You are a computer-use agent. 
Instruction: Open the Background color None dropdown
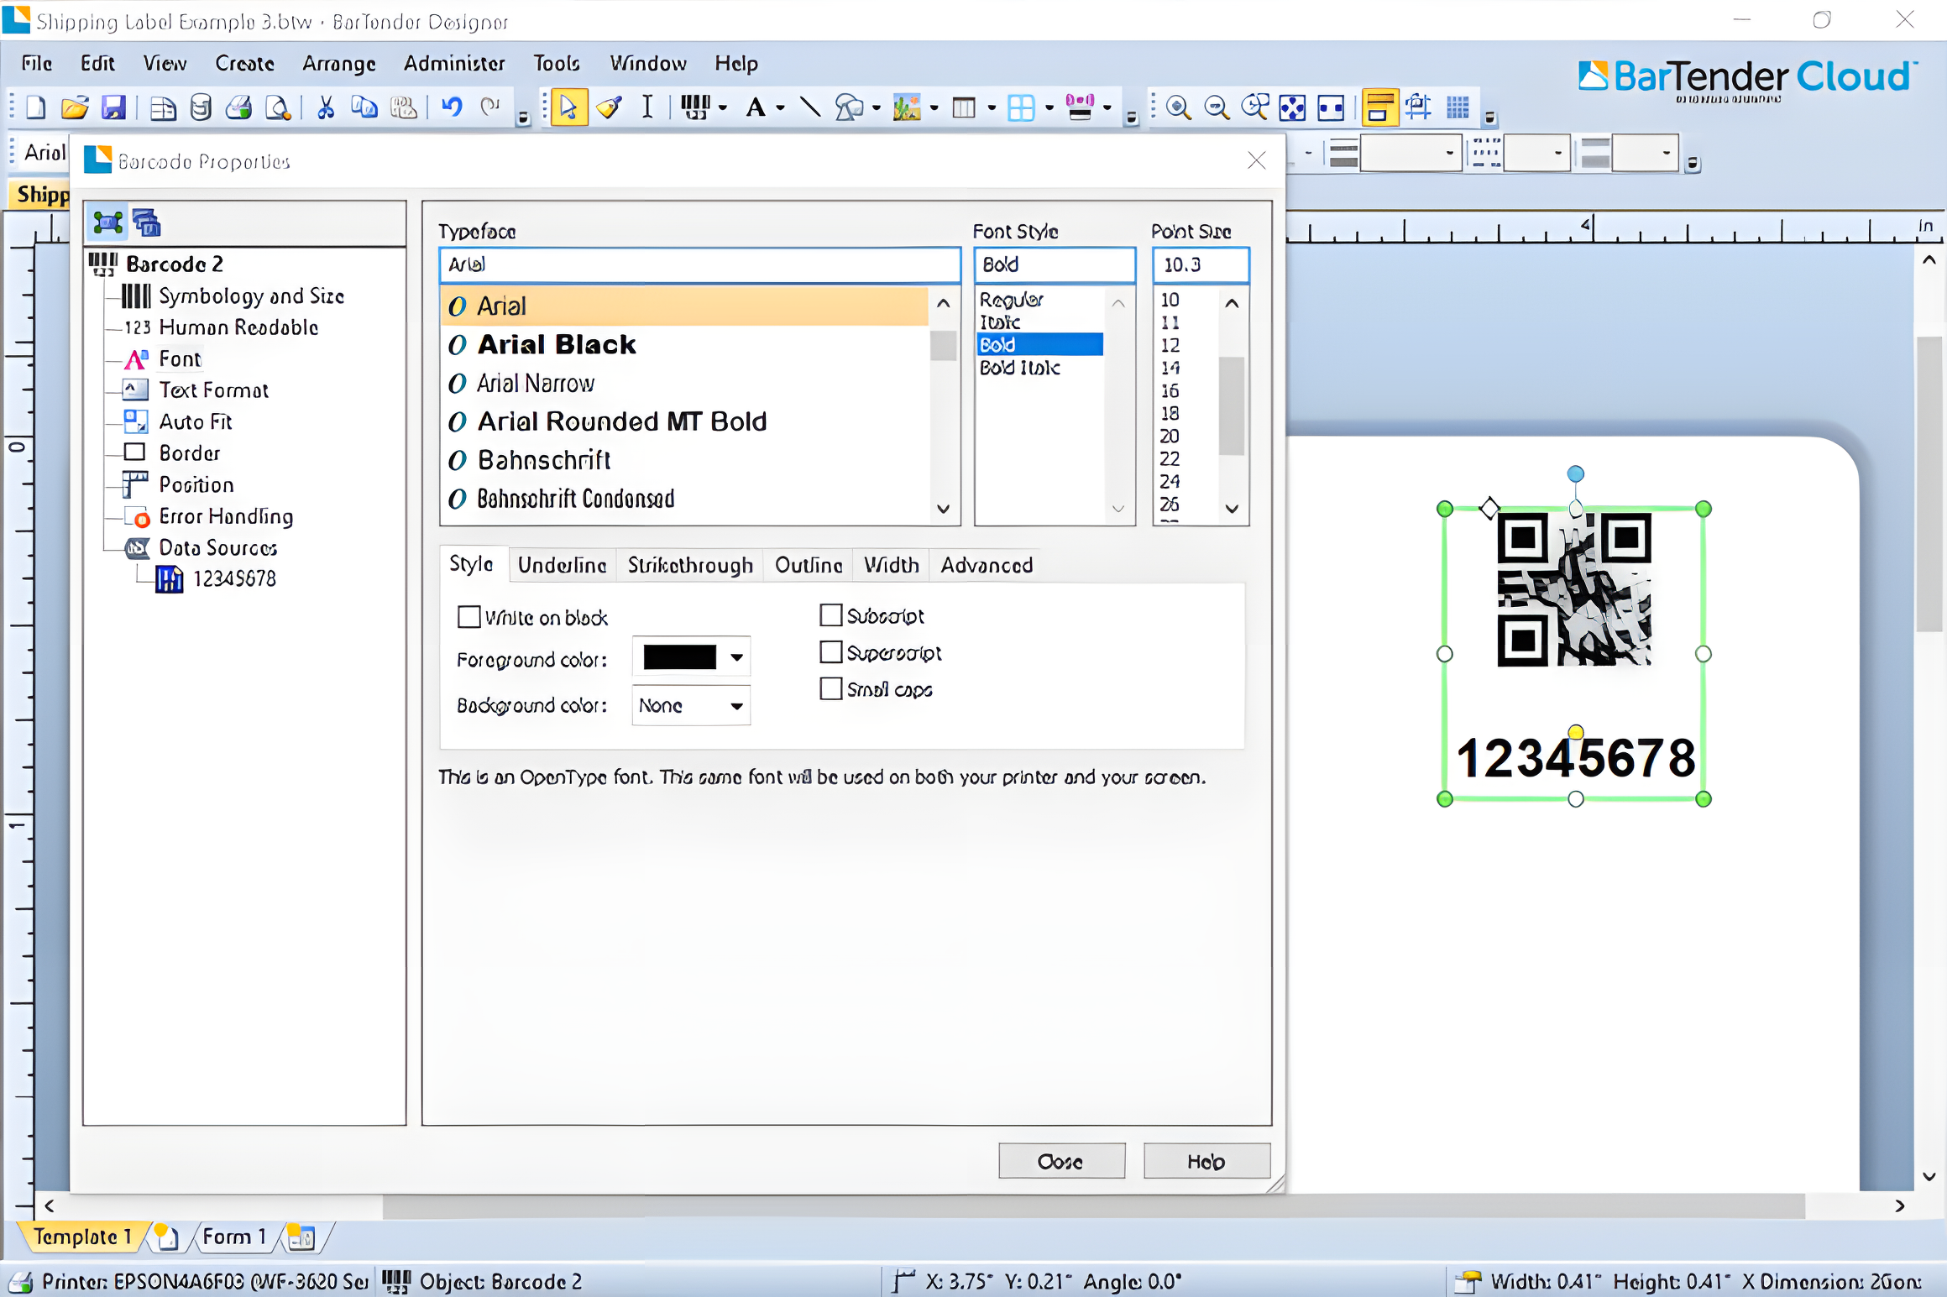tap(736, 706)
